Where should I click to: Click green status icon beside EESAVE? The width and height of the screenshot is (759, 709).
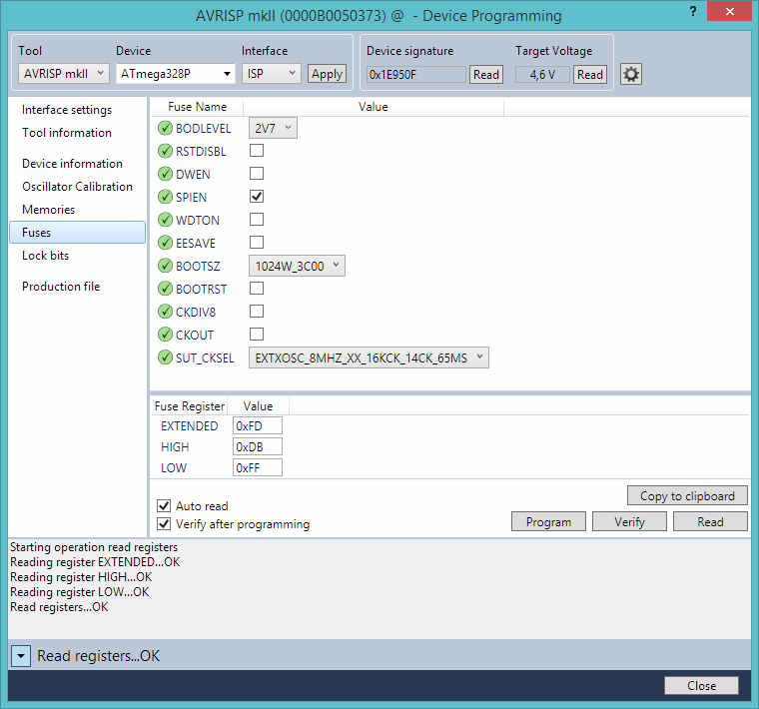(x=165, y=243)
